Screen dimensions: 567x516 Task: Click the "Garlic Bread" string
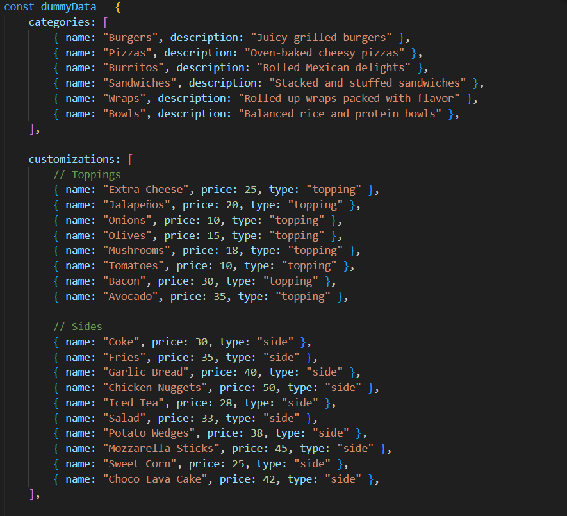(145, 372)
